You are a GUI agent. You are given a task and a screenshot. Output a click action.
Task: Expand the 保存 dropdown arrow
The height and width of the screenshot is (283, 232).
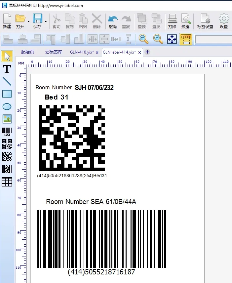(46, 22)
